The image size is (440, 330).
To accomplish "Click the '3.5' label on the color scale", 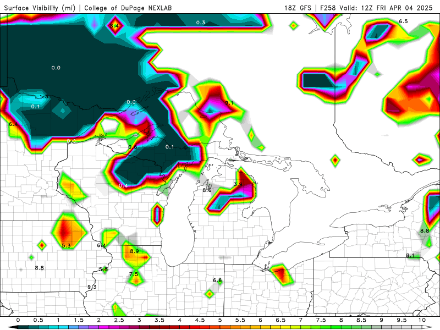I will 159,320.
